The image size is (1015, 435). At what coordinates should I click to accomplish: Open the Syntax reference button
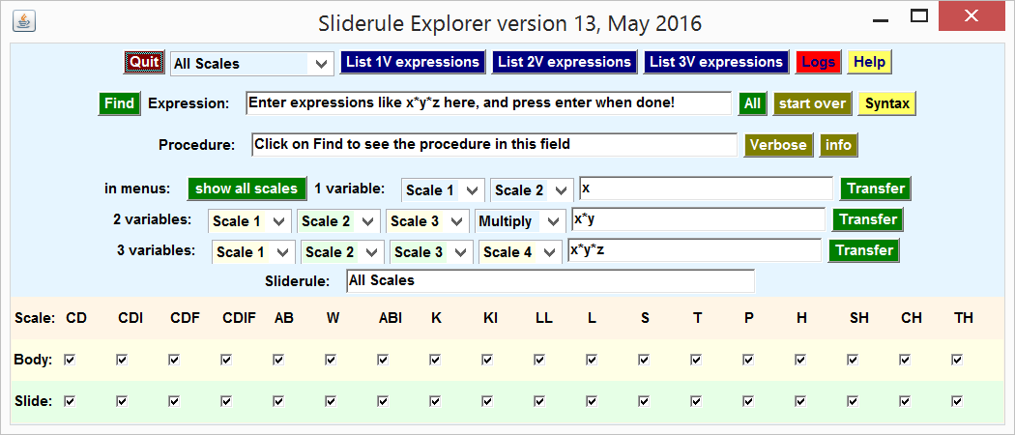pos(886,103)
